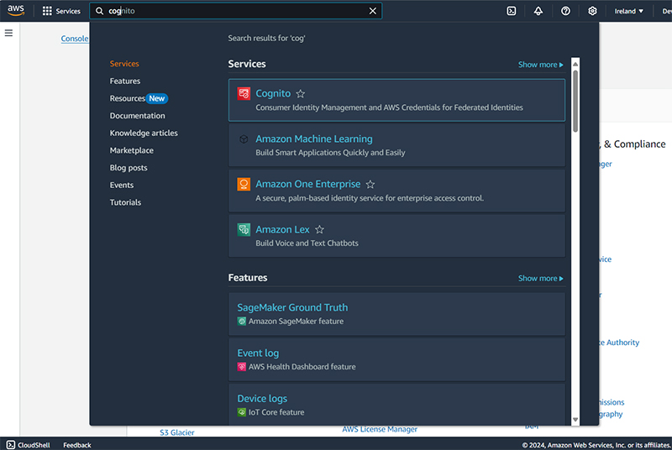This screenshot has height=450, width=672.
Task: Open the Services grid menu icon
Action: 47,11
